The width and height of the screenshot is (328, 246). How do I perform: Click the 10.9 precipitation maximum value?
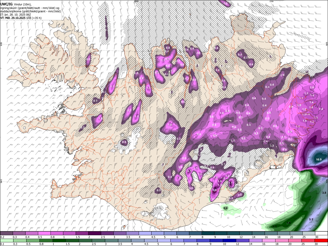(319, 159)
